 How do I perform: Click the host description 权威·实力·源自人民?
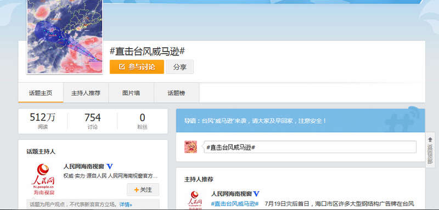point(110,176)
